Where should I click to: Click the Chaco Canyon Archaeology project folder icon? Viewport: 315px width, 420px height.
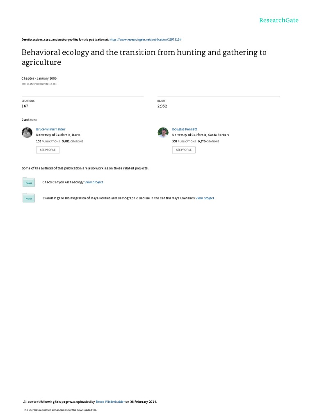point(29,183)
